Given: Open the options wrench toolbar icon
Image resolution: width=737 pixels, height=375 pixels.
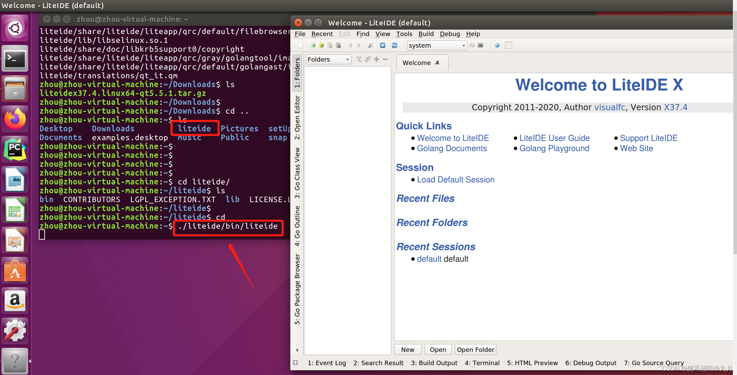Looking at the screenshot, I should tap(370, 45).
